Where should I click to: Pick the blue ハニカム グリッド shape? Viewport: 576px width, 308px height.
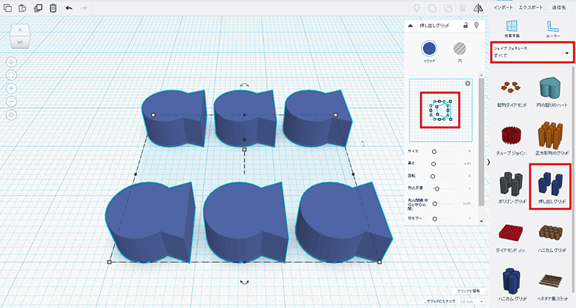[512, 284]
